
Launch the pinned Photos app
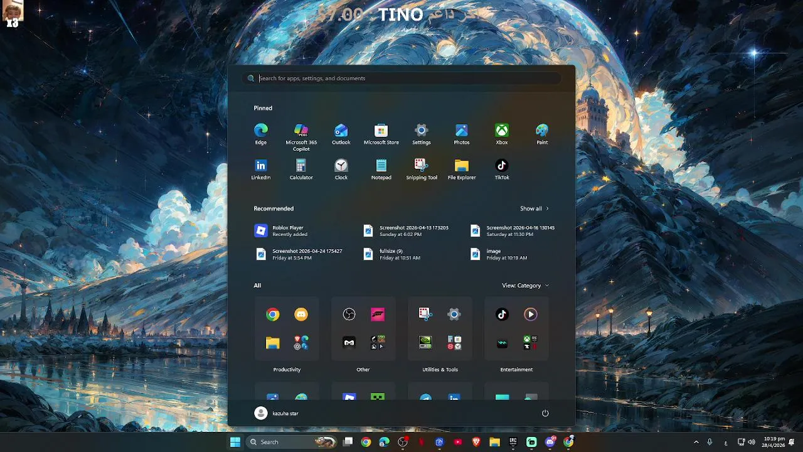pyautogui.click(x=461, y=134)
